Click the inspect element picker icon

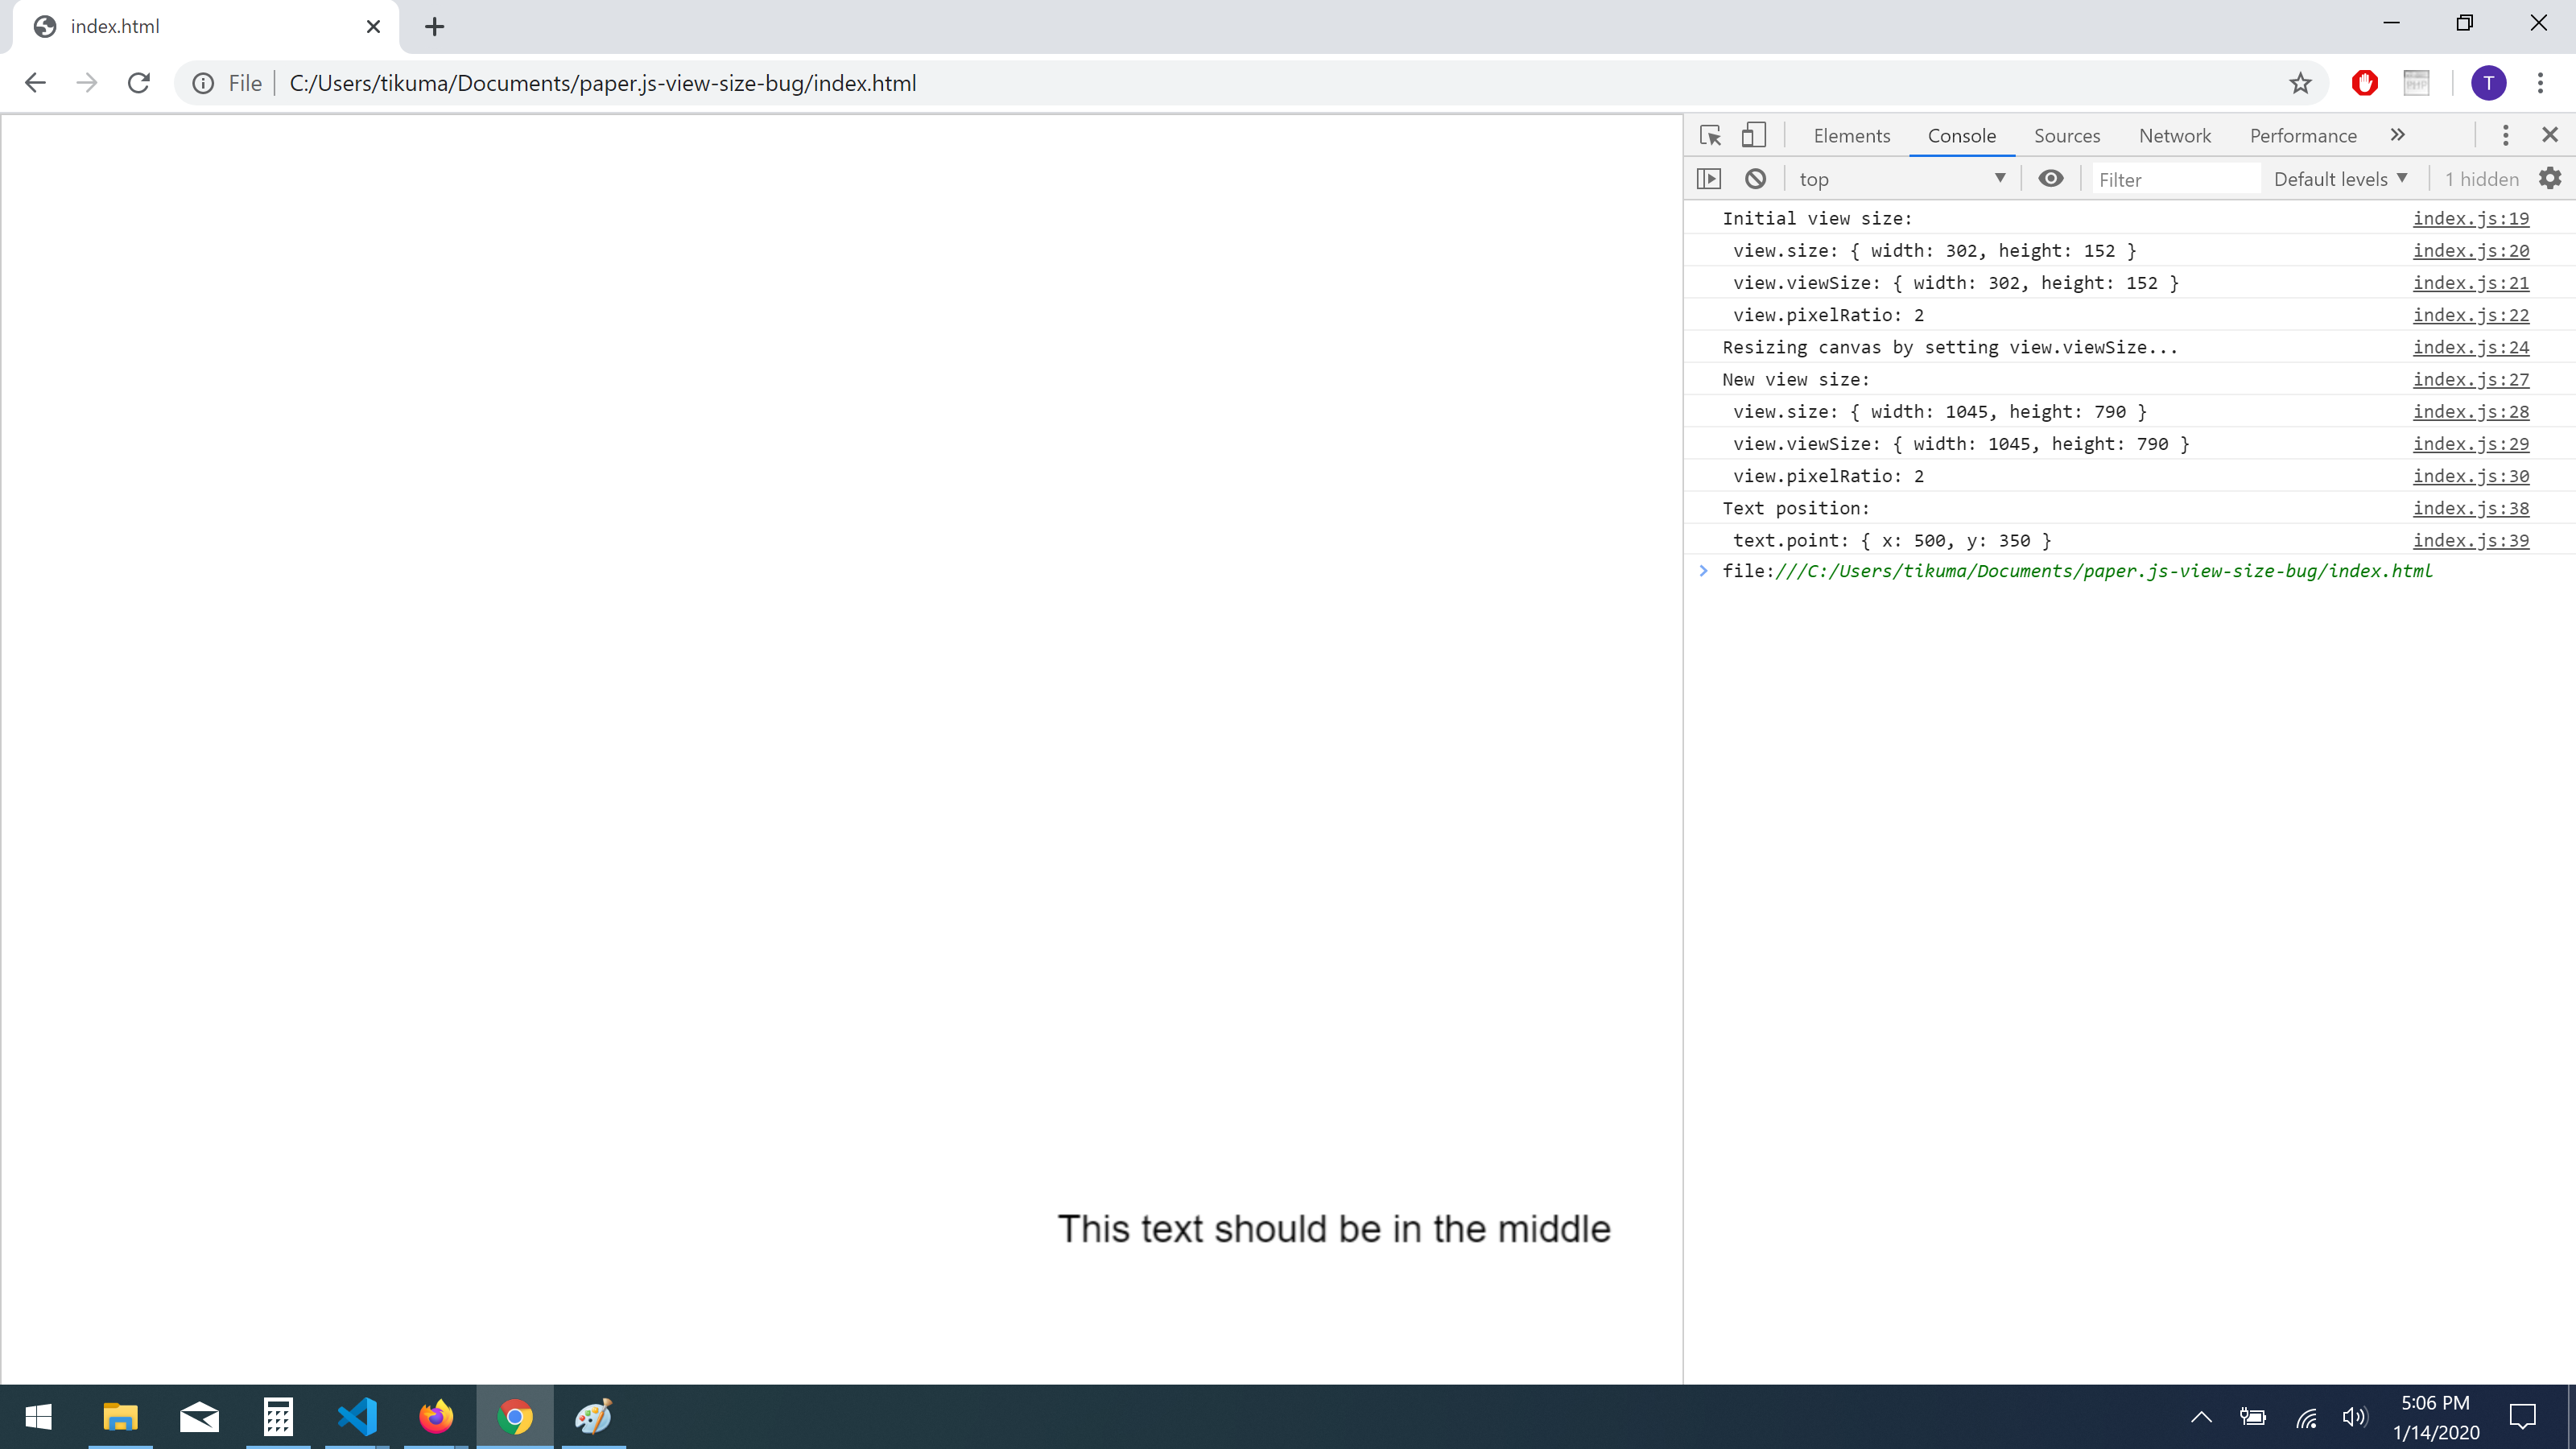(1710, 135)
